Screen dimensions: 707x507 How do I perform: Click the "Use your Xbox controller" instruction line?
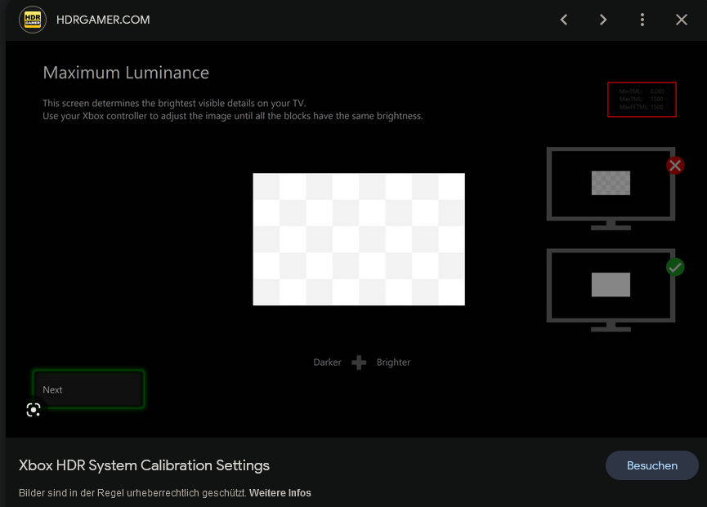click(233, 116)
